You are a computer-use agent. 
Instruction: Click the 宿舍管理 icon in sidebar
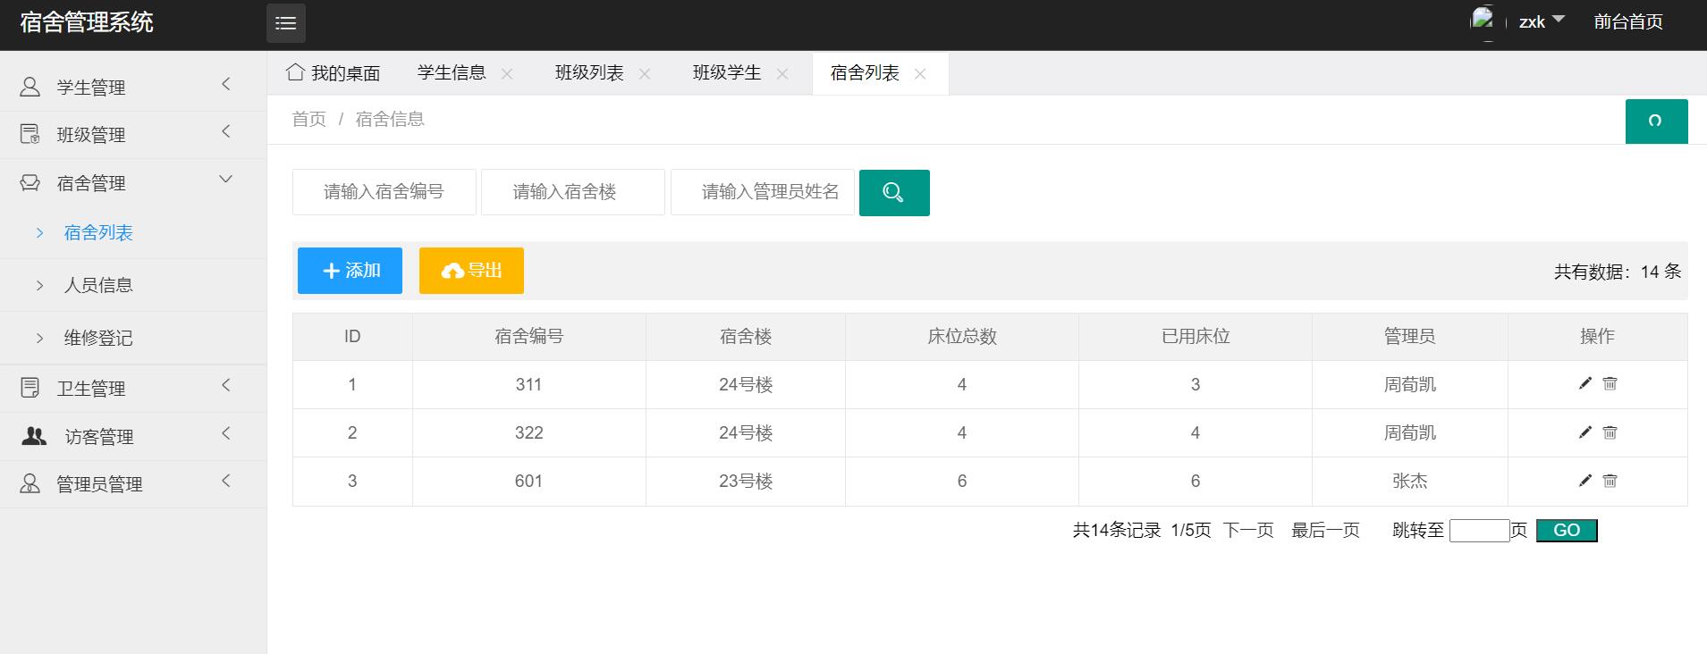[30, 183]
